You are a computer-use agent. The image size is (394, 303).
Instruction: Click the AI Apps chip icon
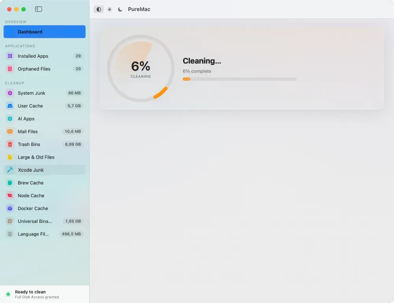point(10,119)
